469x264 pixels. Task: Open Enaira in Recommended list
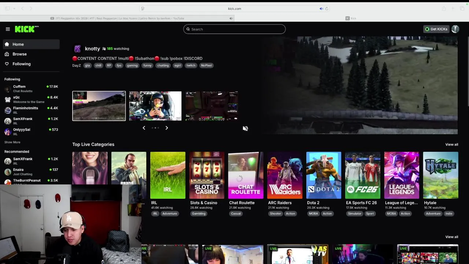pos(31,172)
